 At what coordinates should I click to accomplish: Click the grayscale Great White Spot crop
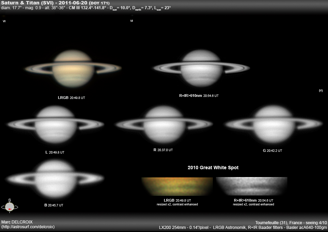[x=251, y=186]
